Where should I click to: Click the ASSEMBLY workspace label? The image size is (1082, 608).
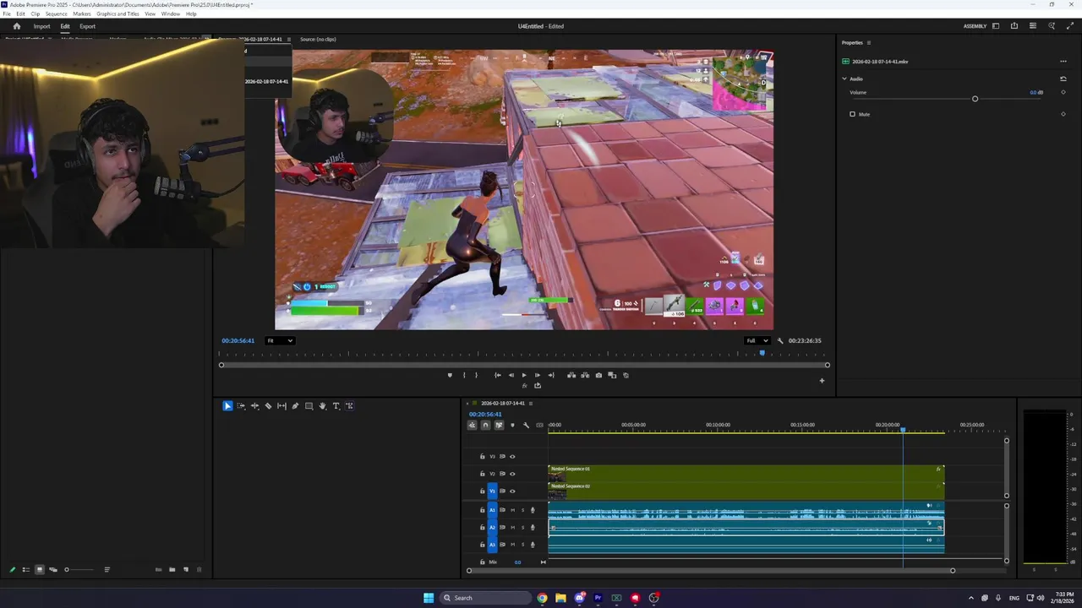point(975,26)
